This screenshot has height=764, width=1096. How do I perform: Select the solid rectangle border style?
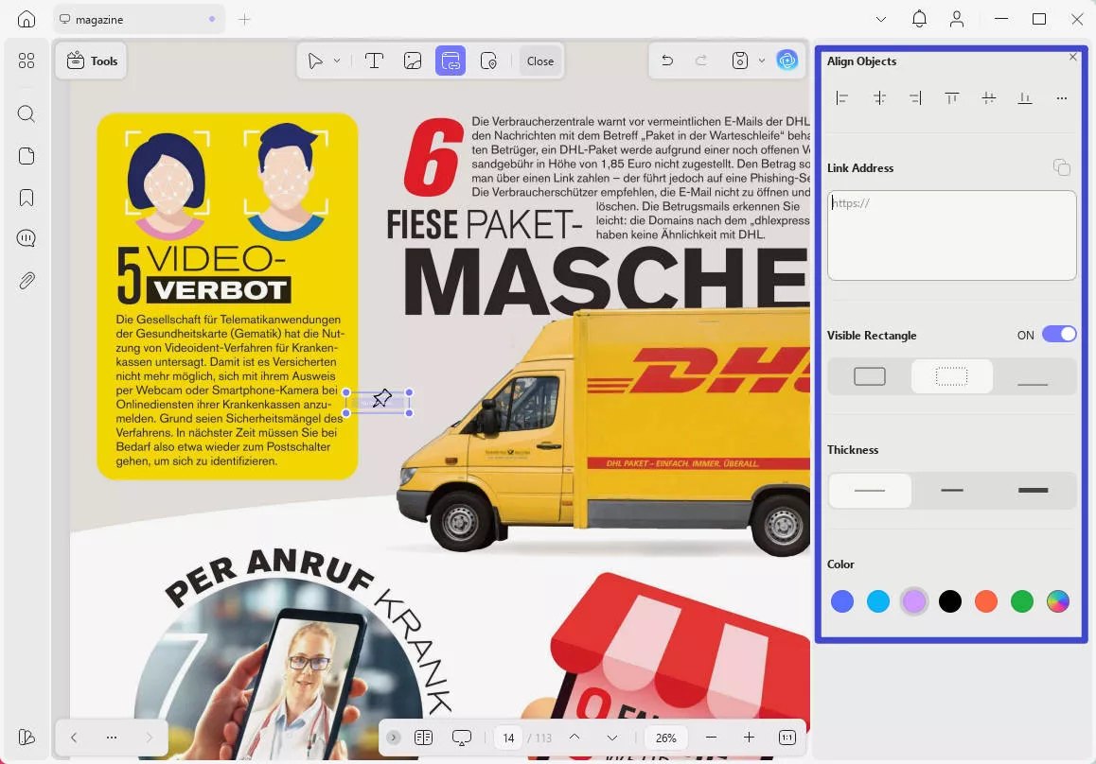(x=870, y=376)
